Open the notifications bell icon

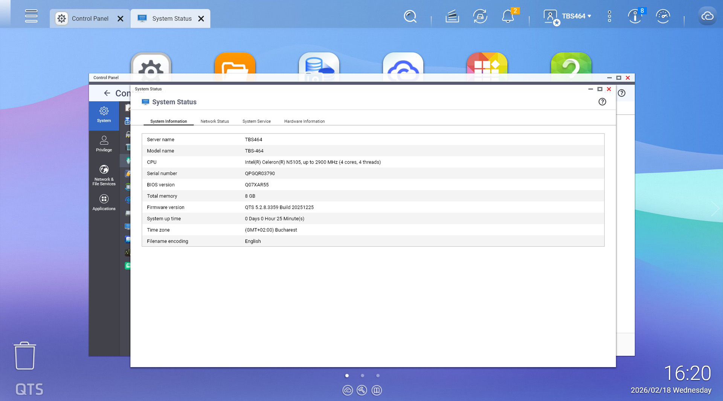[x=508, y=17]
